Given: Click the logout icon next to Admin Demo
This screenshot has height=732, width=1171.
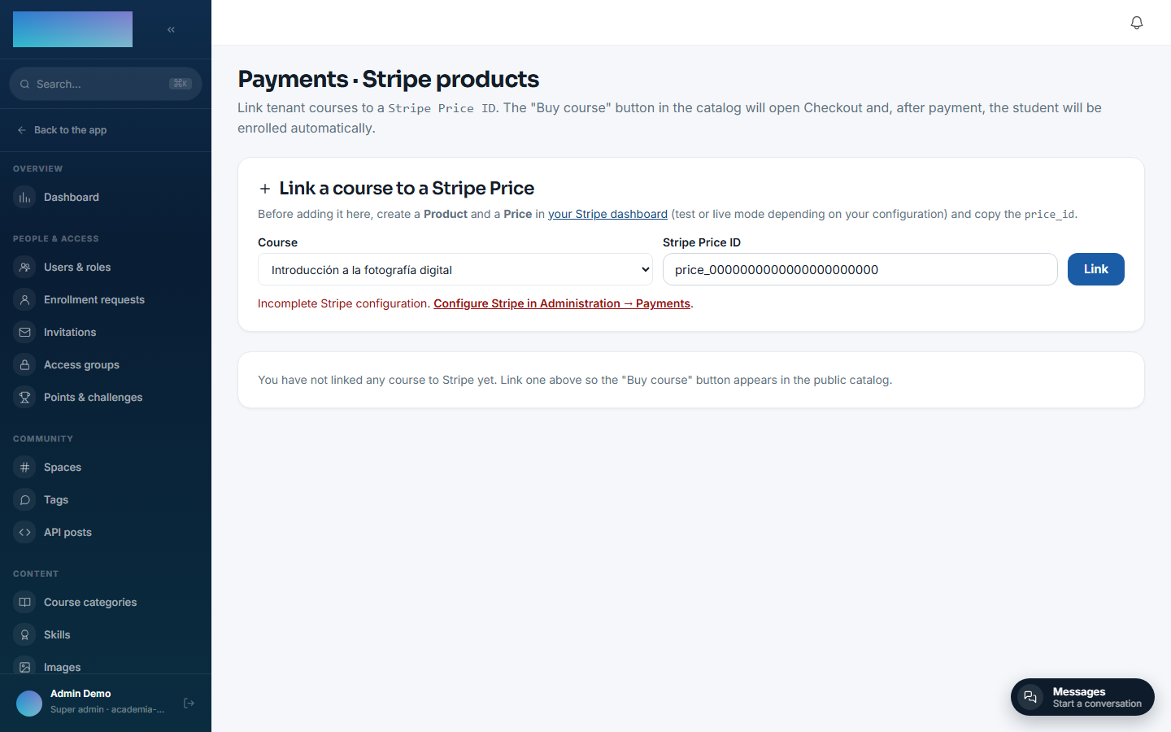Looking at the screenshot, I should click(x=189, y=703).
